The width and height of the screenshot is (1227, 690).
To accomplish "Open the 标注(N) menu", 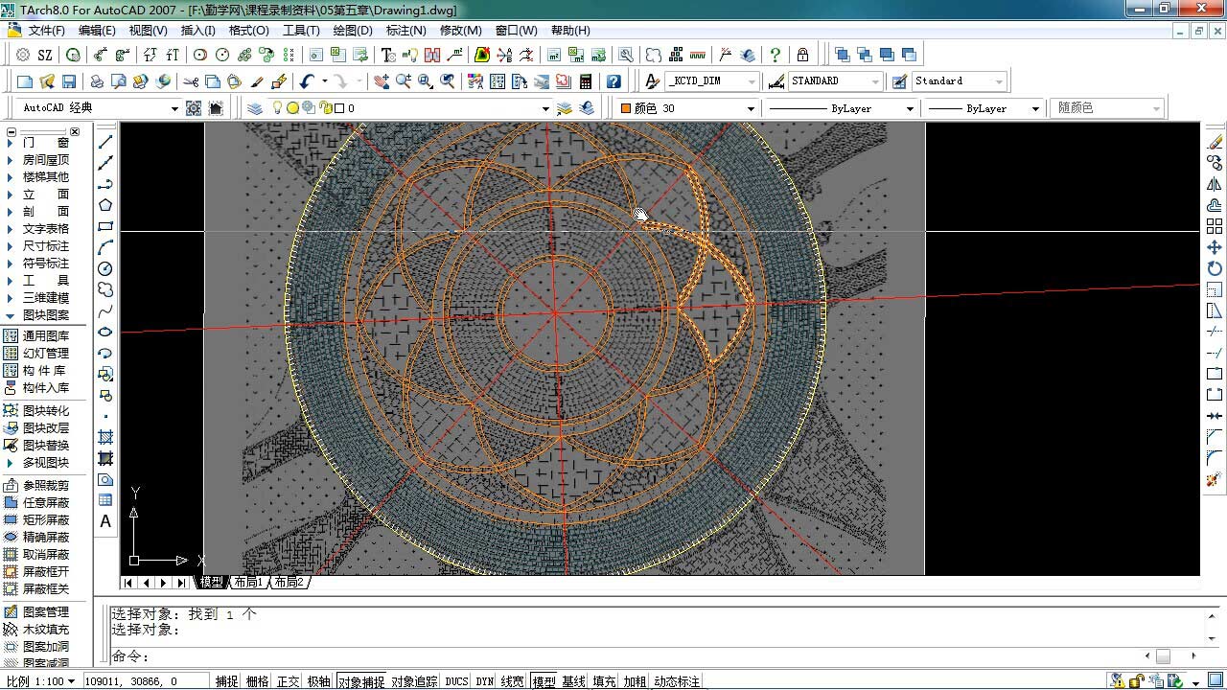I will pyautogui.click(x=405, y=31).
